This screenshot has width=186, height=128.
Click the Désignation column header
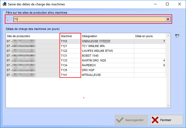107,36
